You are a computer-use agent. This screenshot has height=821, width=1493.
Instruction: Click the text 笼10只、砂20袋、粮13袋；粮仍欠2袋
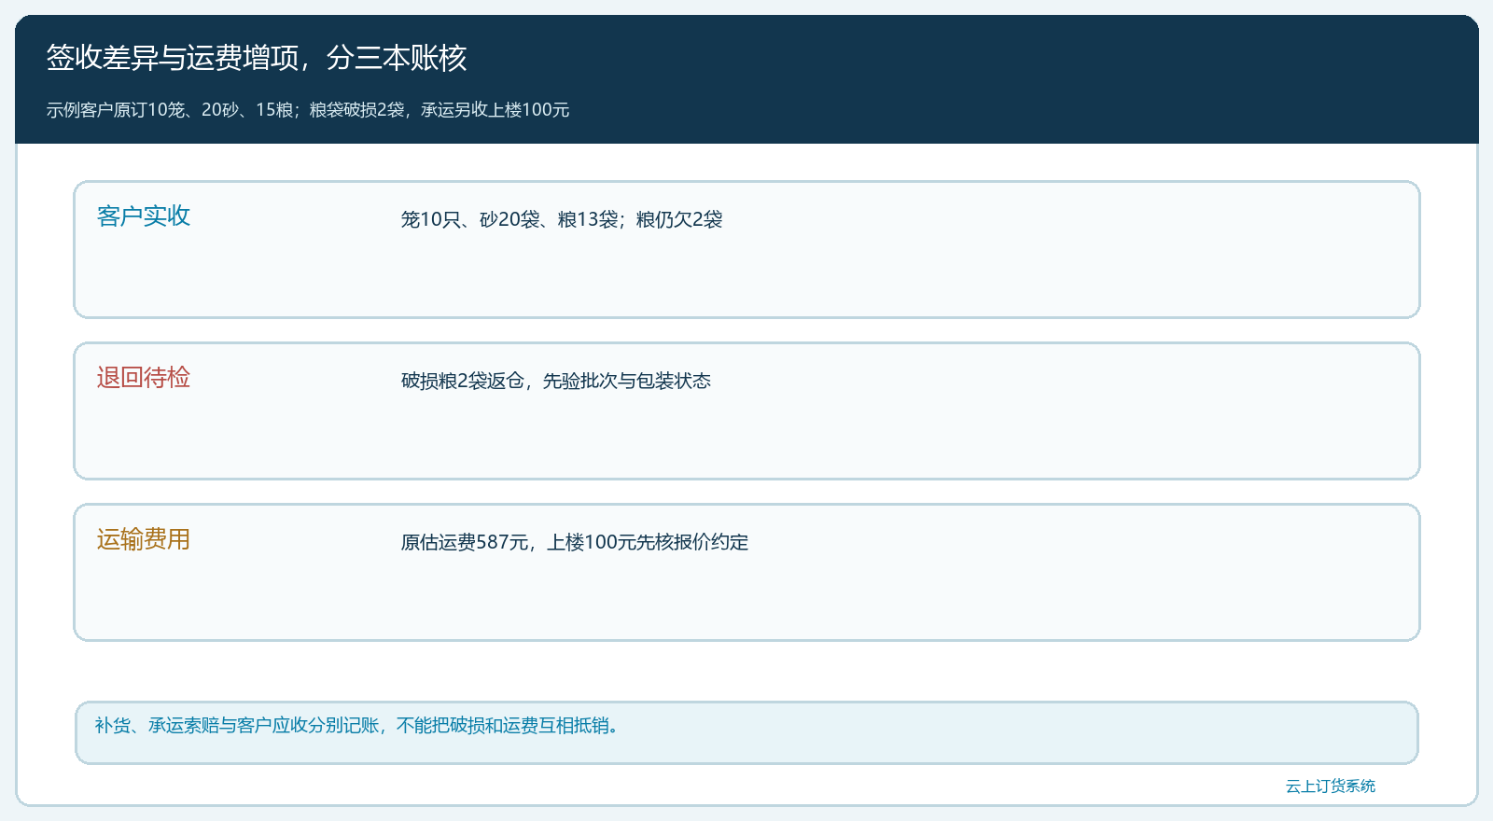(562, 219)
